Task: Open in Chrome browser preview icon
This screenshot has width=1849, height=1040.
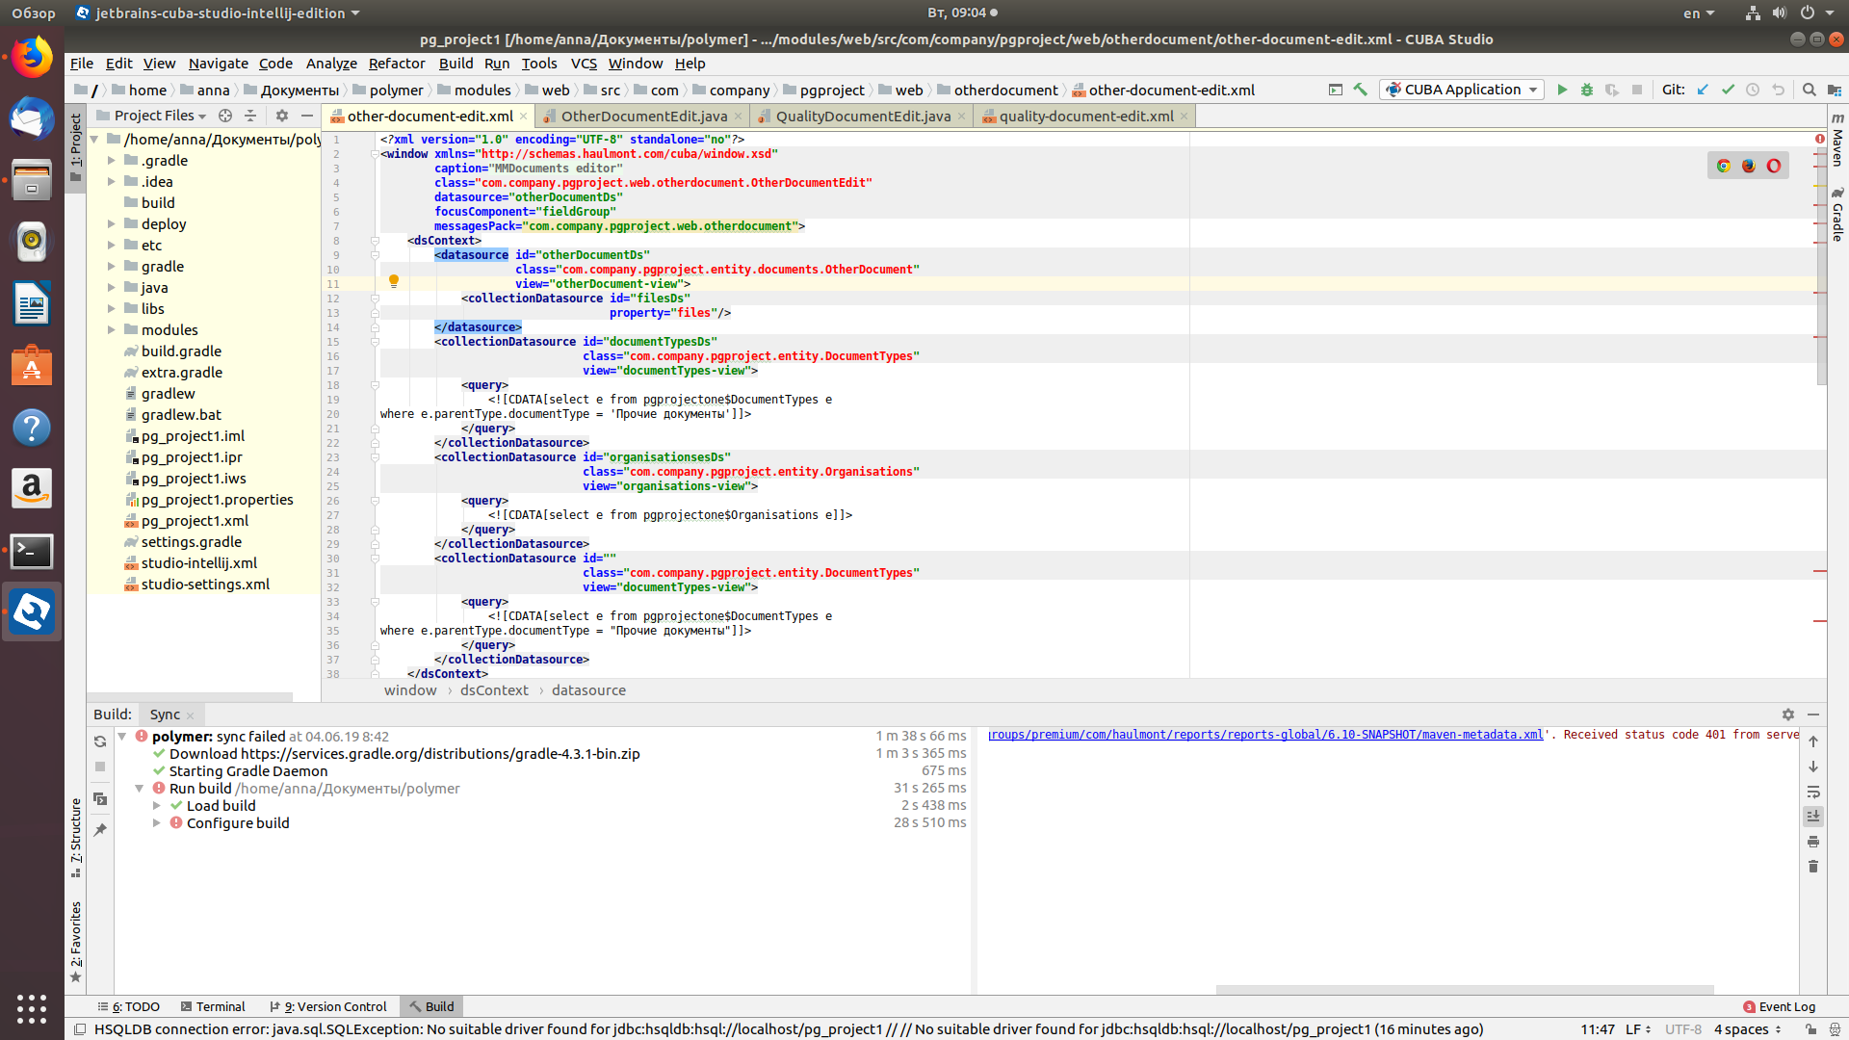Action: pyautogui.click(x=1724, y=166)
